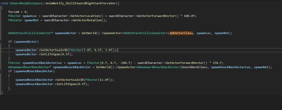Click 0.5f in spawnedActor->SetLifeSpan

tap(65, 54)
